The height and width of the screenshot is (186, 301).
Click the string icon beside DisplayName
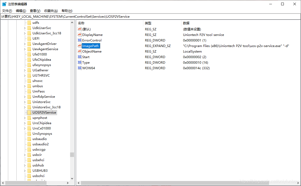click(x=79, y=35)
